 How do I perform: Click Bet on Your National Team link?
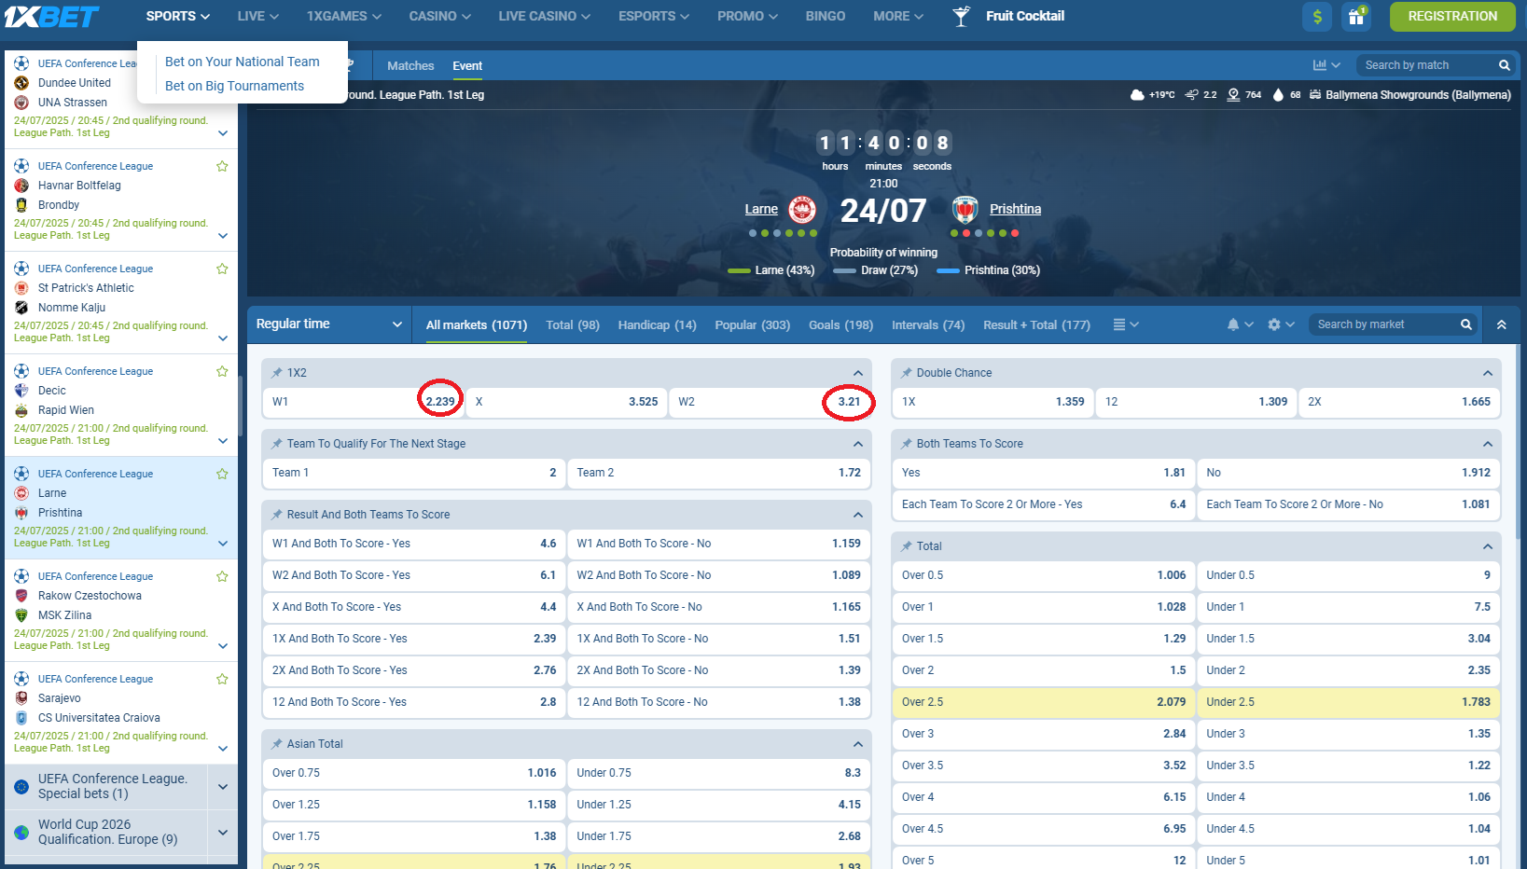click(243, 62)
